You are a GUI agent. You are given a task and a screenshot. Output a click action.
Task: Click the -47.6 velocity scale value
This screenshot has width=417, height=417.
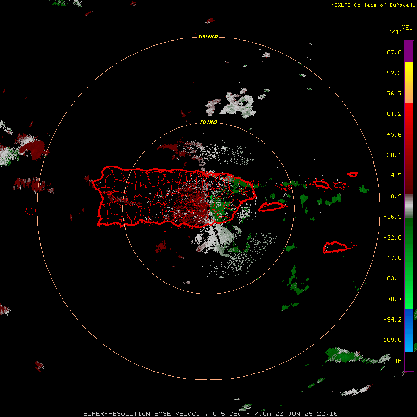coord(392,258)
